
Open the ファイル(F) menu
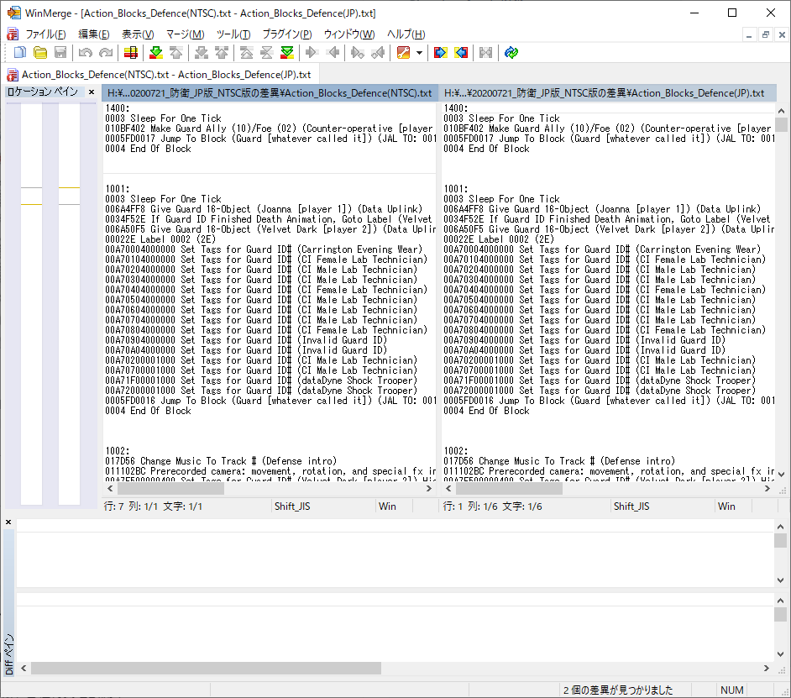pyautogui.click(x=45, y=34)
